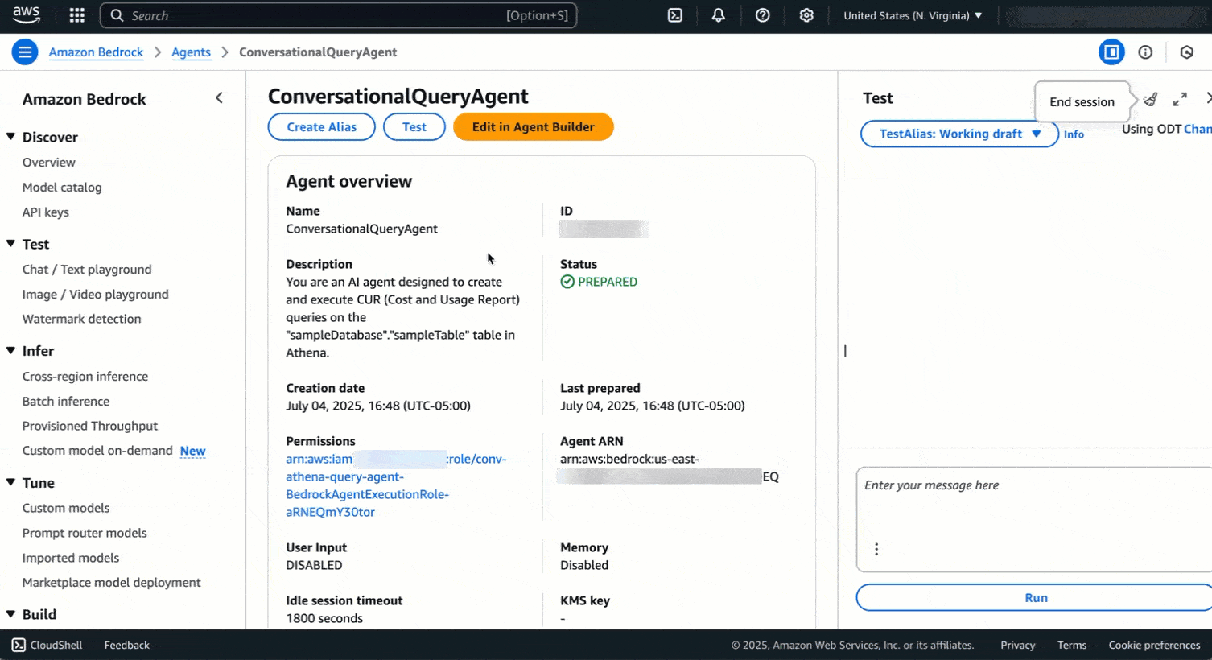Click the Test panel title text
Viewport: 1212px width, 660px height.
(878, 98)
